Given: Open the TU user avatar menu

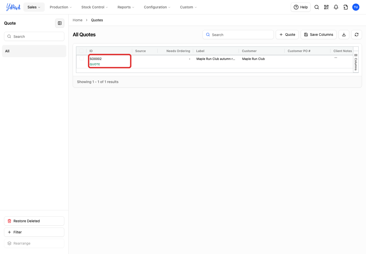Looking at the screenshot, I should [x=356, y=7].
